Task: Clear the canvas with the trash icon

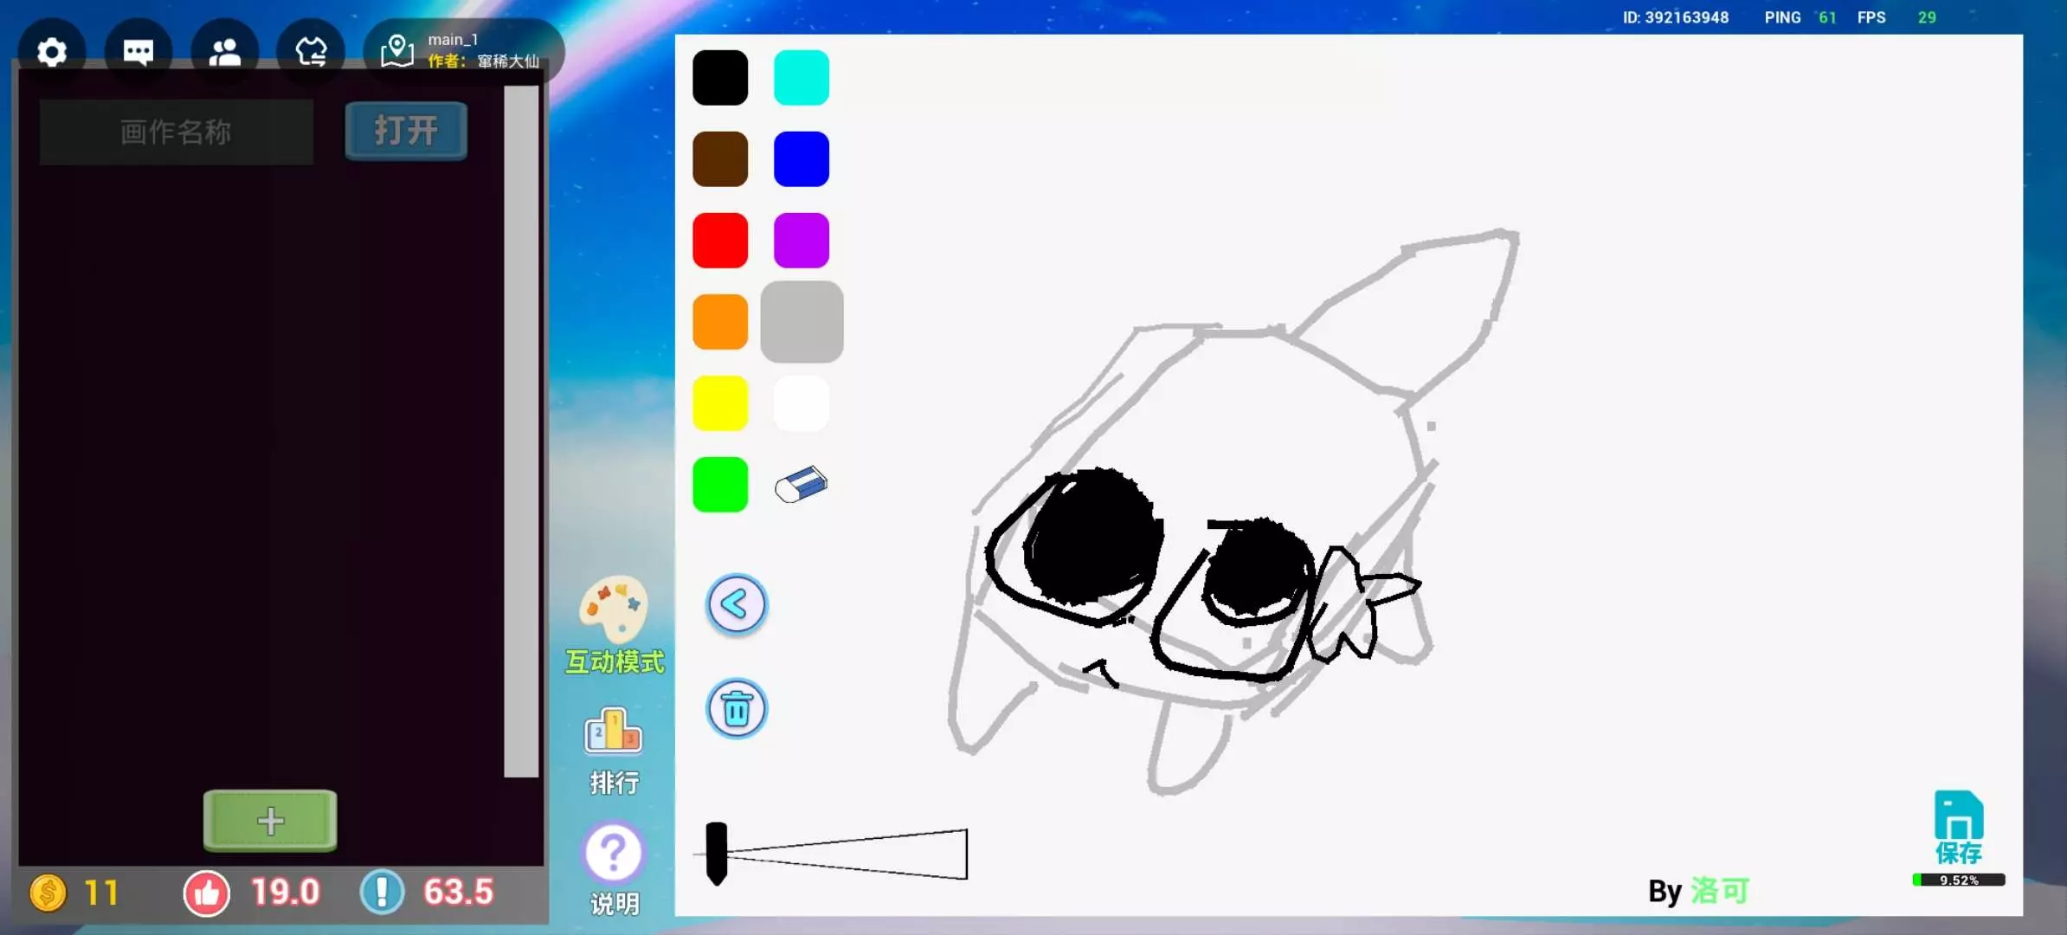Action: pyautogui.click(x=736, y=709)
